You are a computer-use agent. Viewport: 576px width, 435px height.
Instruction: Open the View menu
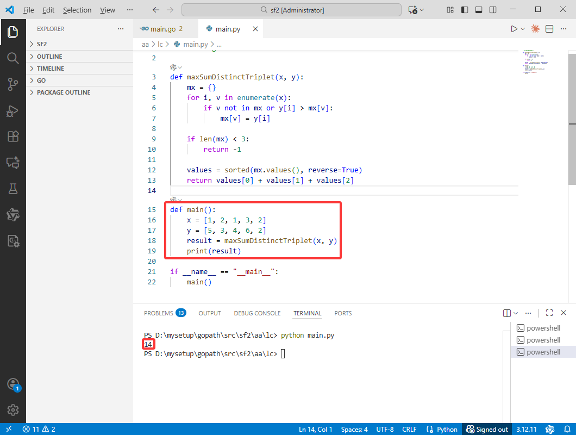coord(107,10)
